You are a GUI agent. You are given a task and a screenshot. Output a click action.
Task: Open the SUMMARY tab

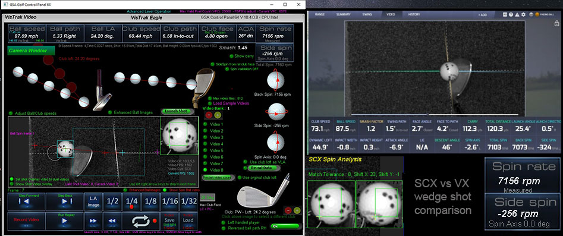[x=343, y=14]
